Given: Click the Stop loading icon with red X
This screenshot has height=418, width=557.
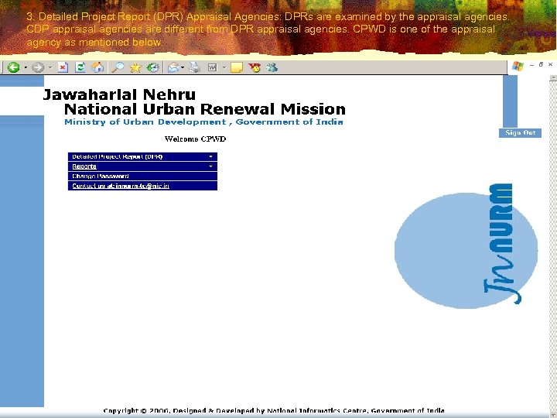Looking at the screenshot, I should point(63,67).
